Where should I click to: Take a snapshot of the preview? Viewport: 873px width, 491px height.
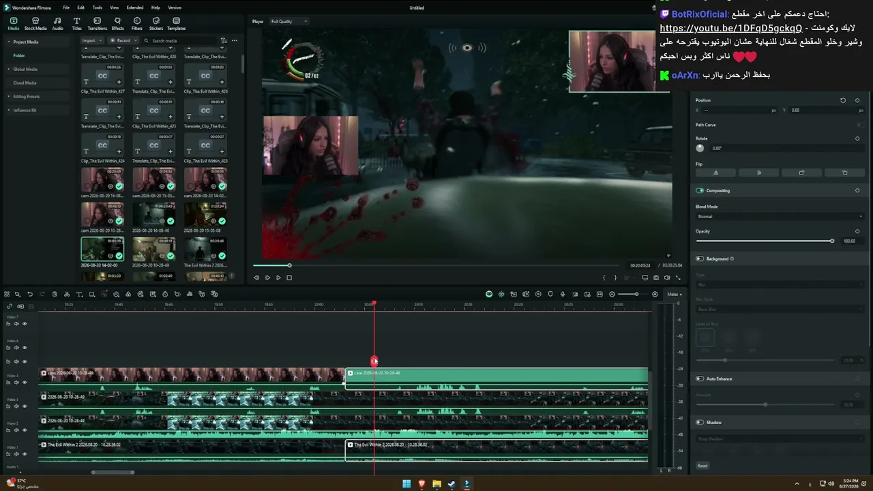(x=656, y=278)
